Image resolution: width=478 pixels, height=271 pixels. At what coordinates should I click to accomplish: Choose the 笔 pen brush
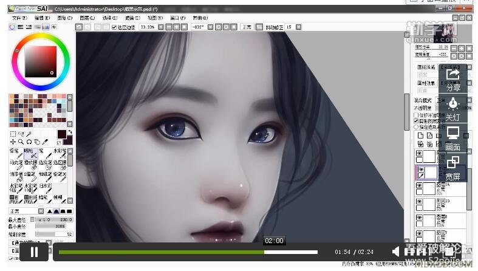click(x=45, y=153)
